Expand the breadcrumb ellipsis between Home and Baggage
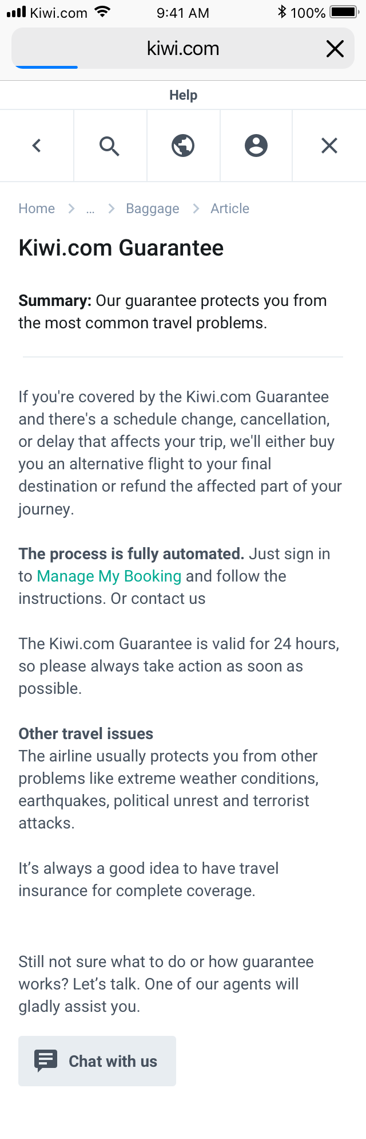Screen dimensions: 366x1139 pos(90,209)
